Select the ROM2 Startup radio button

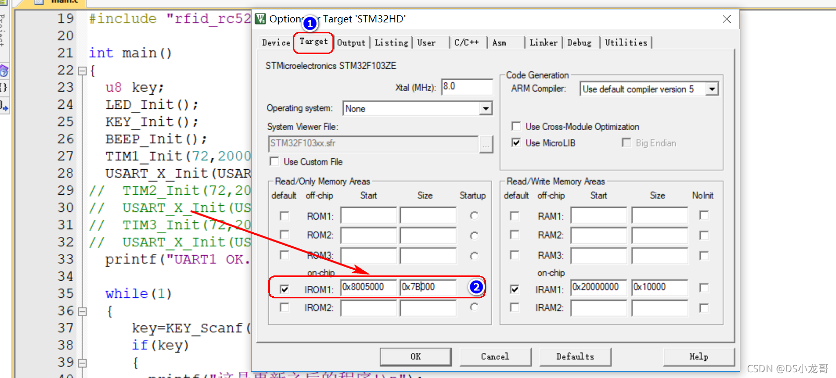(474, 235)
